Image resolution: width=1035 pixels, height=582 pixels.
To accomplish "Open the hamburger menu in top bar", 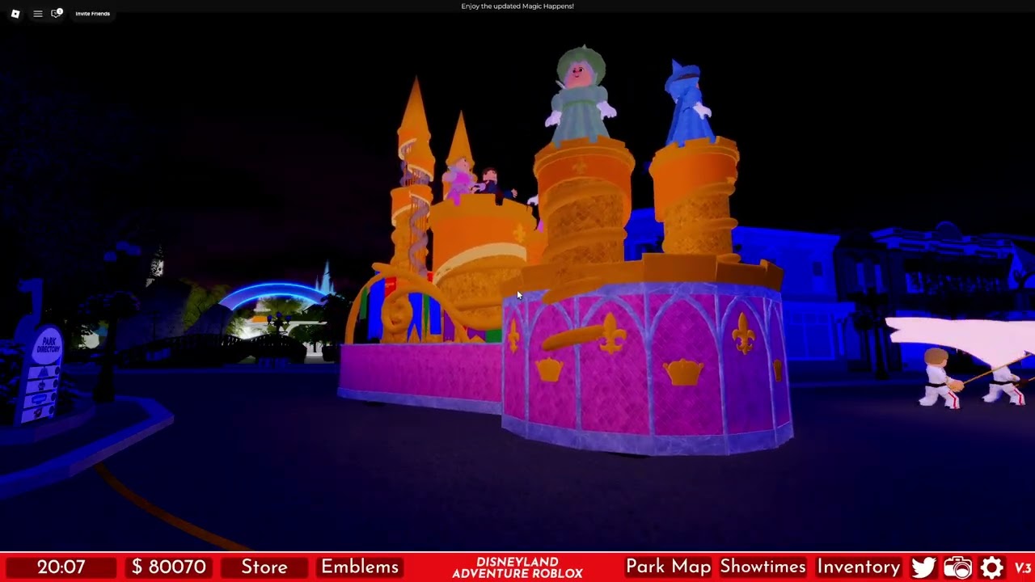I will (x=37, y=14).
